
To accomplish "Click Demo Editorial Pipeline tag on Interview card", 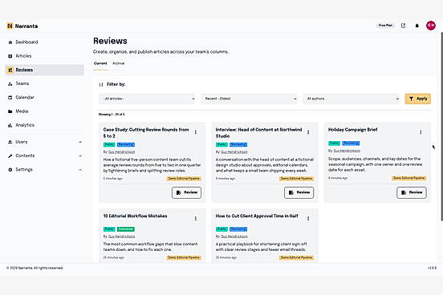I will (296, 179).
